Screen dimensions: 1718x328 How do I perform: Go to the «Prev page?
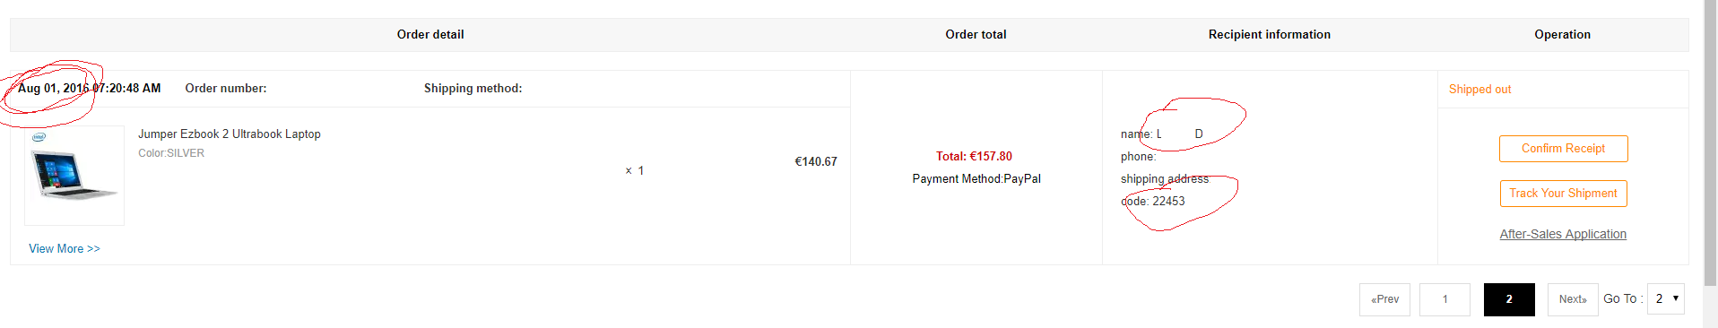(x=1384, y=299)
